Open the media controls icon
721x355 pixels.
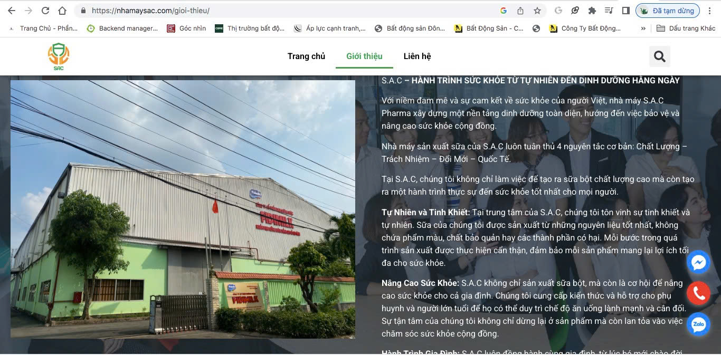point(609,11)
